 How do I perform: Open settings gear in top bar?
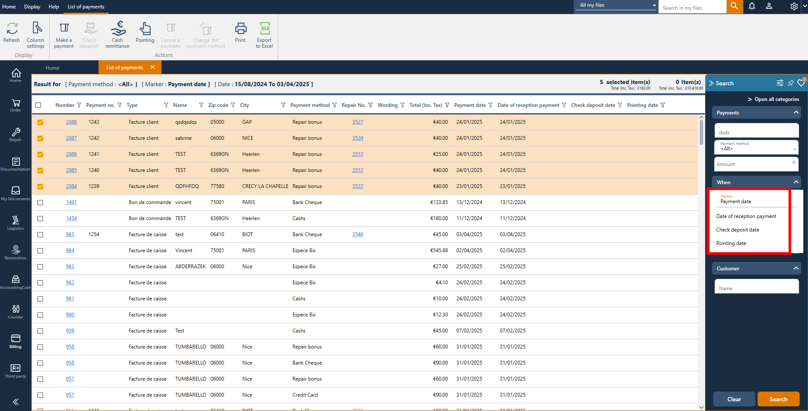click(x=794, y=6)
